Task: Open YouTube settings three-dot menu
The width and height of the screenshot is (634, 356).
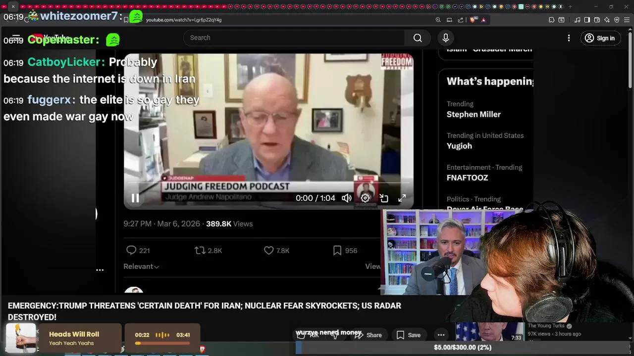Action: 569,38
